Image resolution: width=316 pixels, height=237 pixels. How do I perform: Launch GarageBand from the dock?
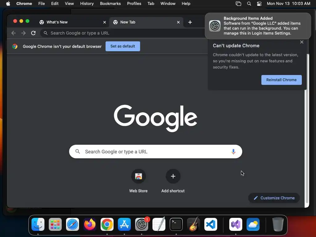click(193, 224)
